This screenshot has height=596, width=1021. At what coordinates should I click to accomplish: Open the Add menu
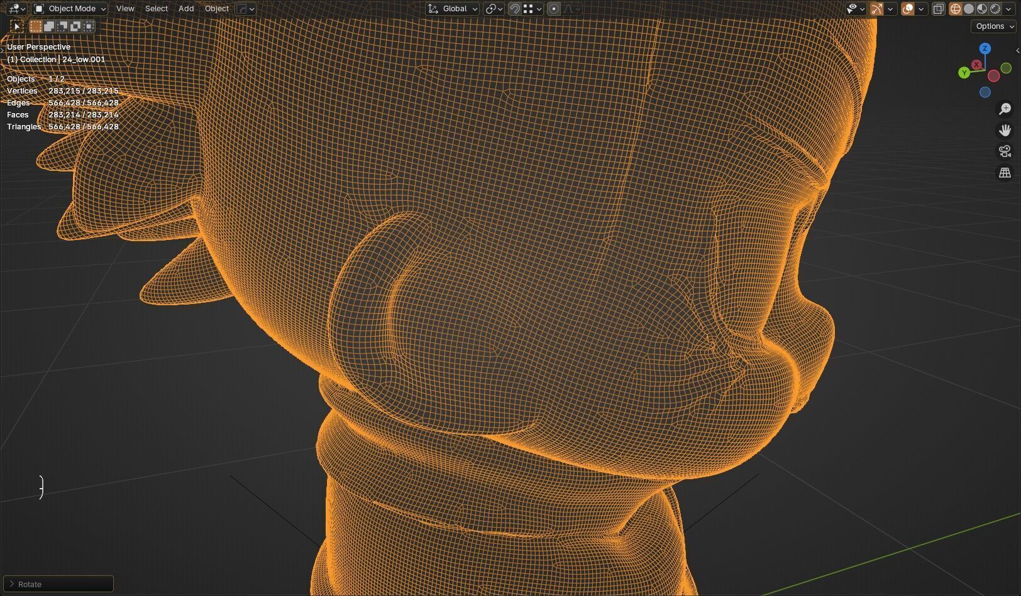click(186, 9)
